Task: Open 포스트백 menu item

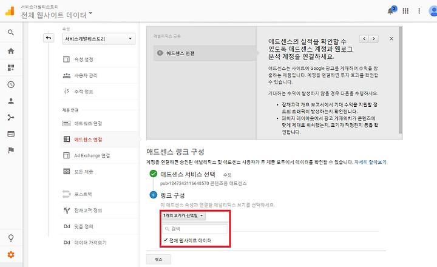Action: pos(100,194)
